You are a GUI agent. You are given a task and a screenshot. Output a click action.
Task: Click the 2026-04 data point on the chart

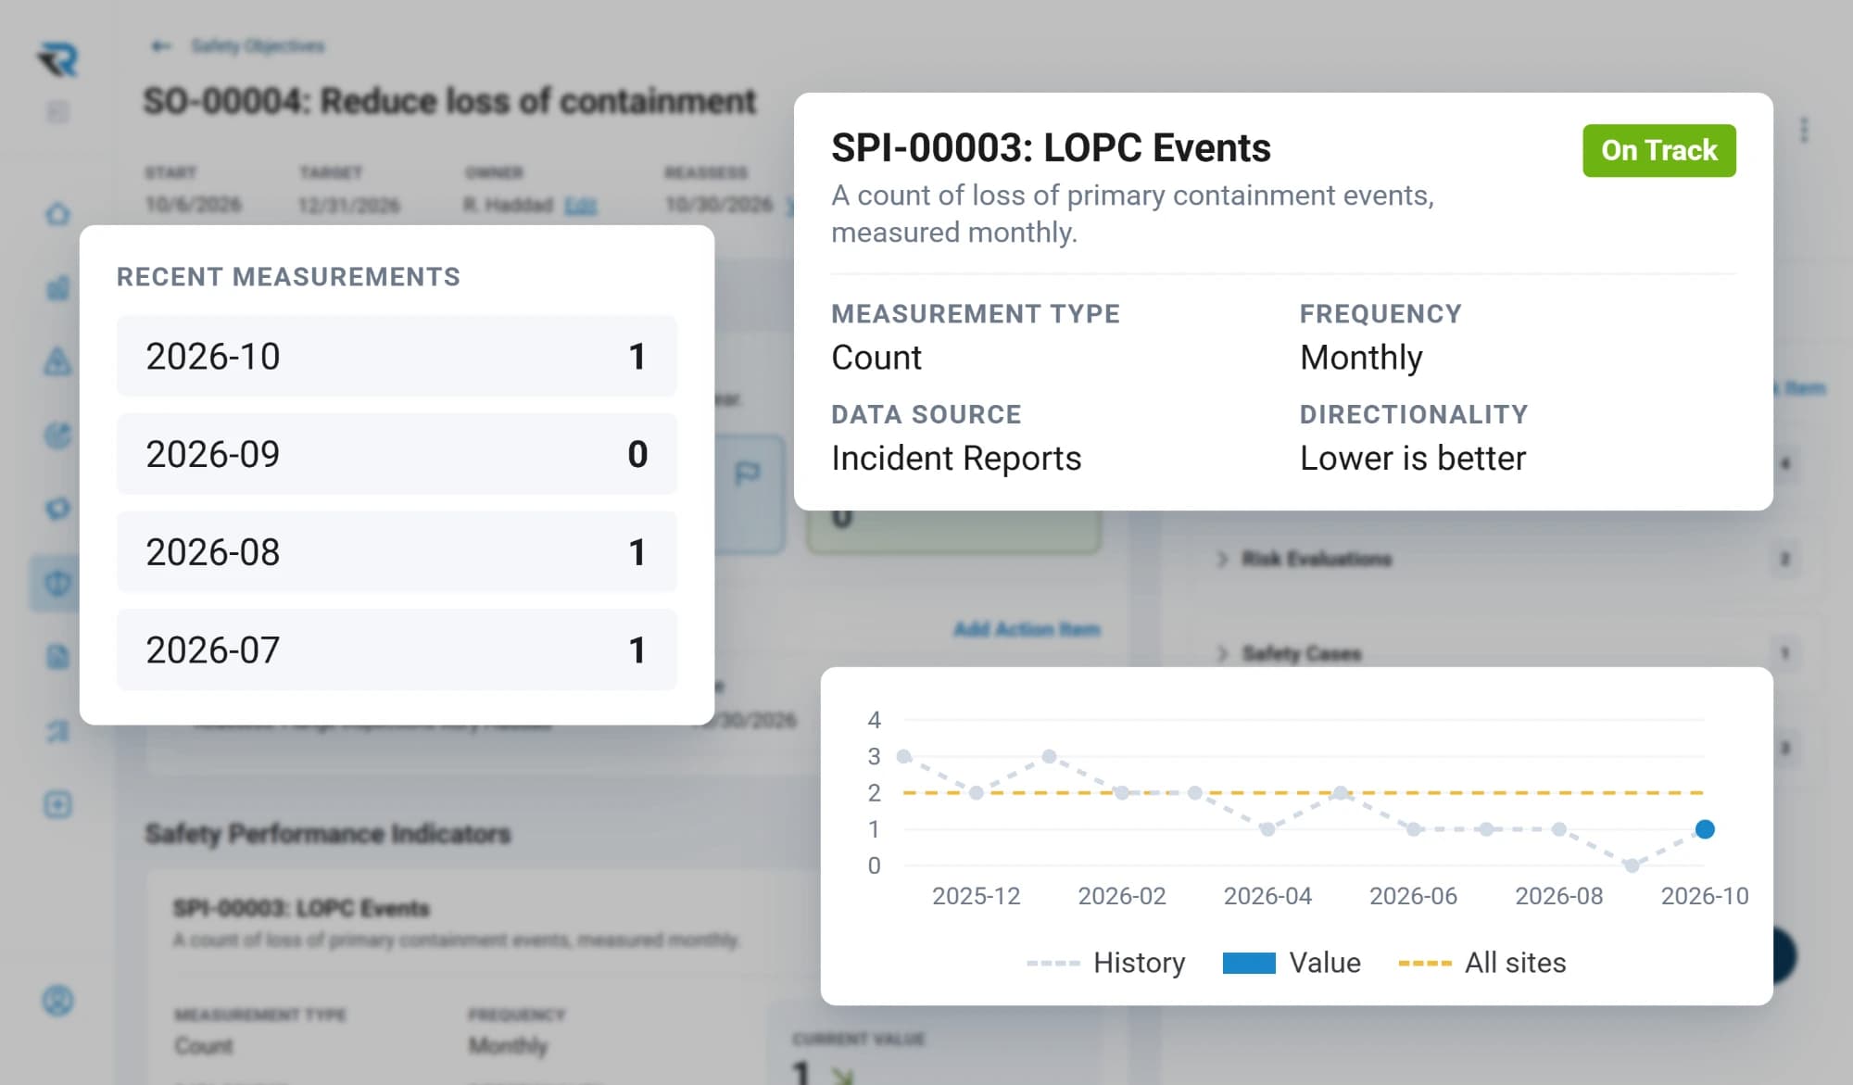1267,829
